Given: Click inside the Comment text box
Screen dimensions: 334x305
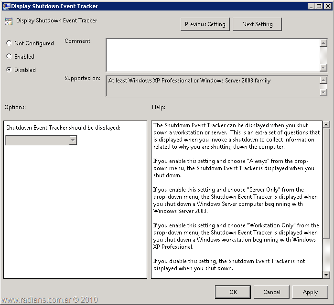Looking at the screenshot, I should point(212,55).
